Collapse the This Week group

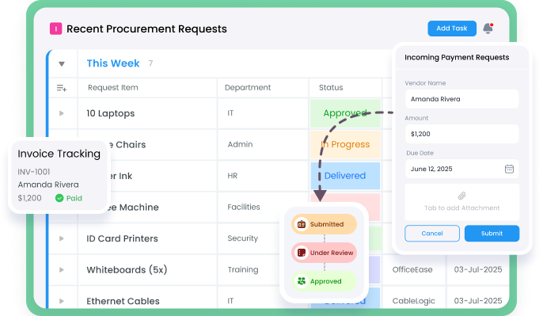62,63
